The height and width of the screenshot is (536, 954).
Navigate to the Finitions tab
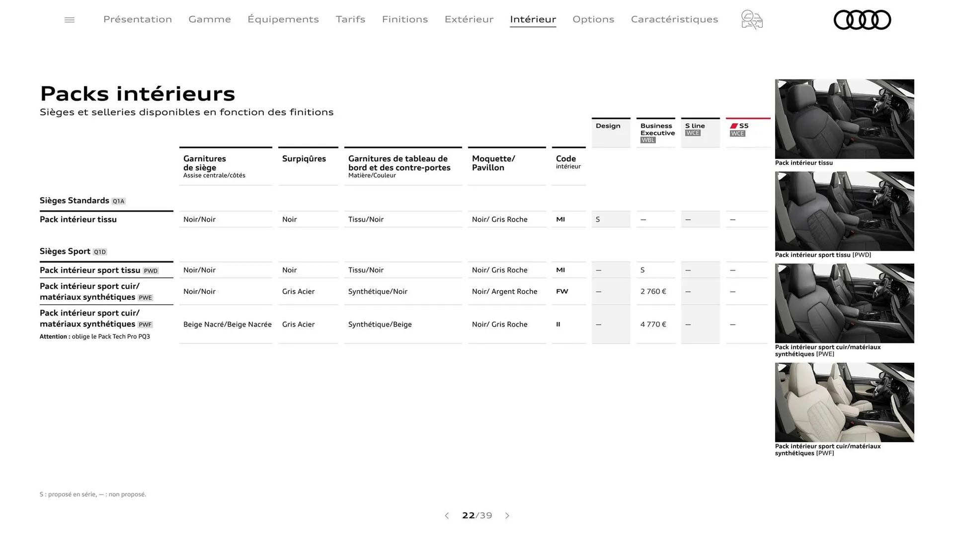405,19
